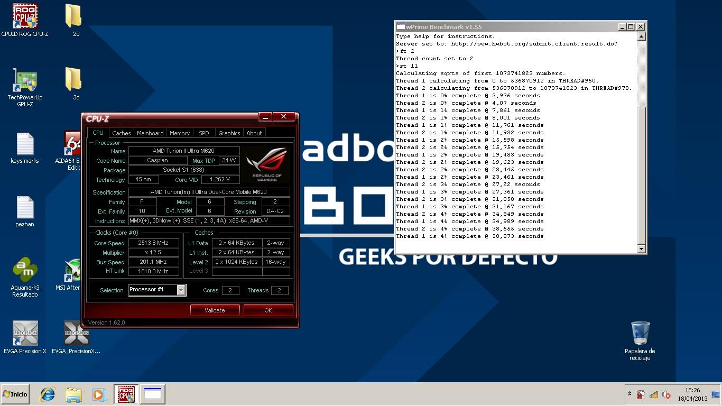Open the pezhan text file

coord(25,211)
